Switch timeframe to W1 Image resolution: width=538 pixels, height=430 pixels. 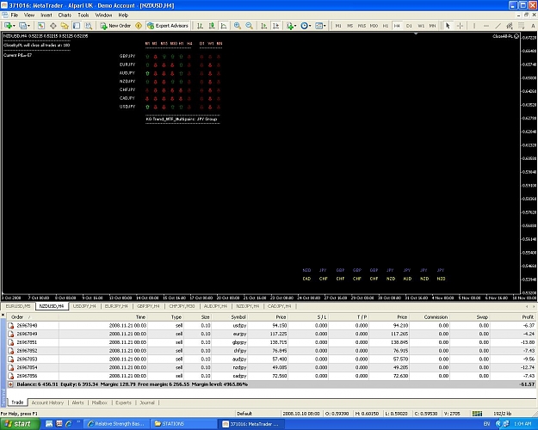421,26
